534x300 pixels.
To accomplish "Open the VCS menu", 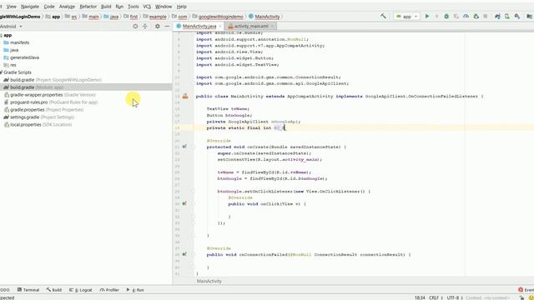I will click(147, 7).
